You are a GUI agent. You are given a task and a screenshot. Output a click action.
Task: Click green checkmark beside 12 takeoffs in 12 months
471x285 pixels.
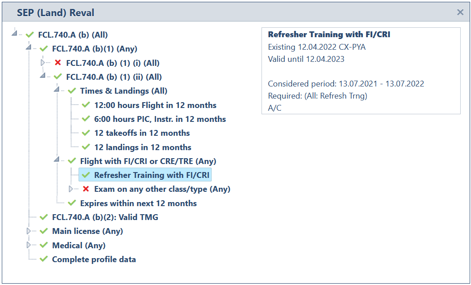86,133
